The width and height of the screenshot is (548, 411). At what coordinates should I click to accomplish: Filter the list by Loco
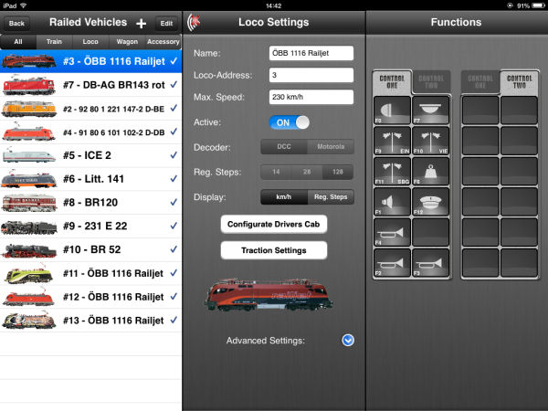click(90, 42)
